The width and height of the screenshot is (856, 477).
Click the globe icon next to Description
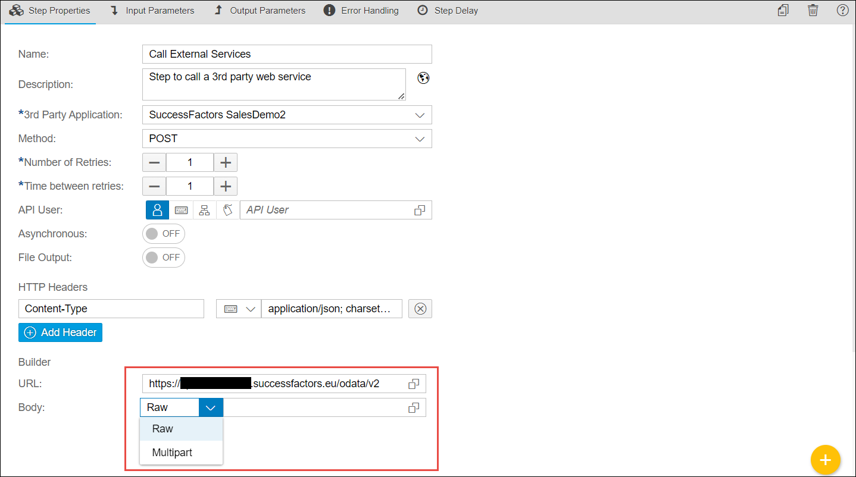click(423, 78)
